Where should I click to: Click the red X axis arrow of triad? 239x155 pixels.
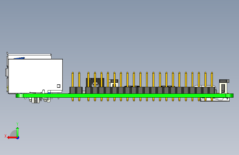[12, 138]
